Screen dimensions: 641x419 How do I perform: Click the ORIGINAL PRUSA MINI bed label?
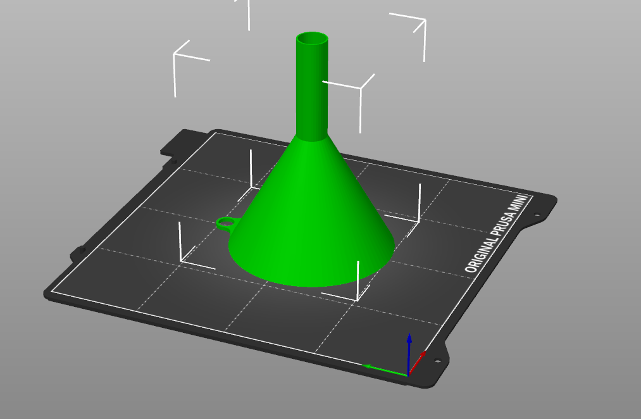497,235
